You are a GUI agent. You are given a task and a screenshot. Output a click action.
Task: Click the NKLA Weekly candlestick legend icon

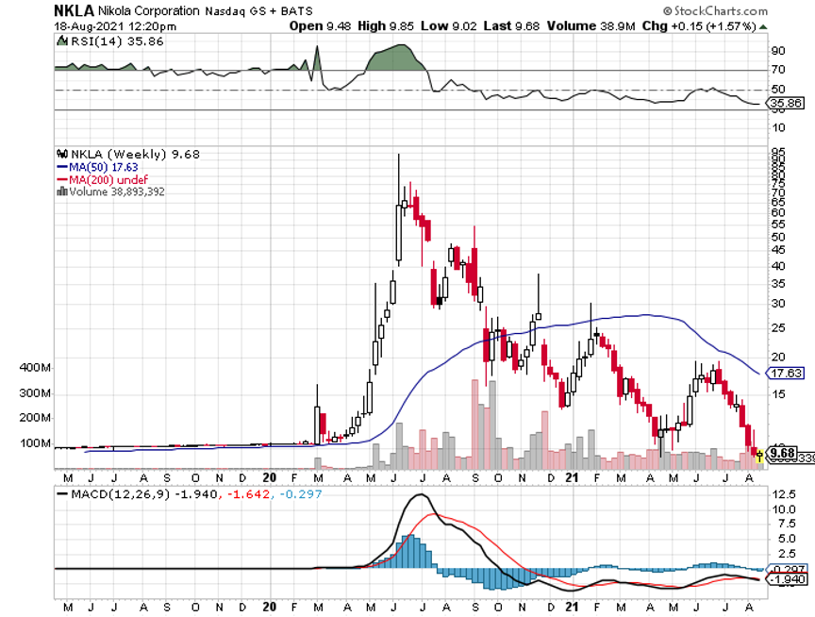(x=62, y=154)
